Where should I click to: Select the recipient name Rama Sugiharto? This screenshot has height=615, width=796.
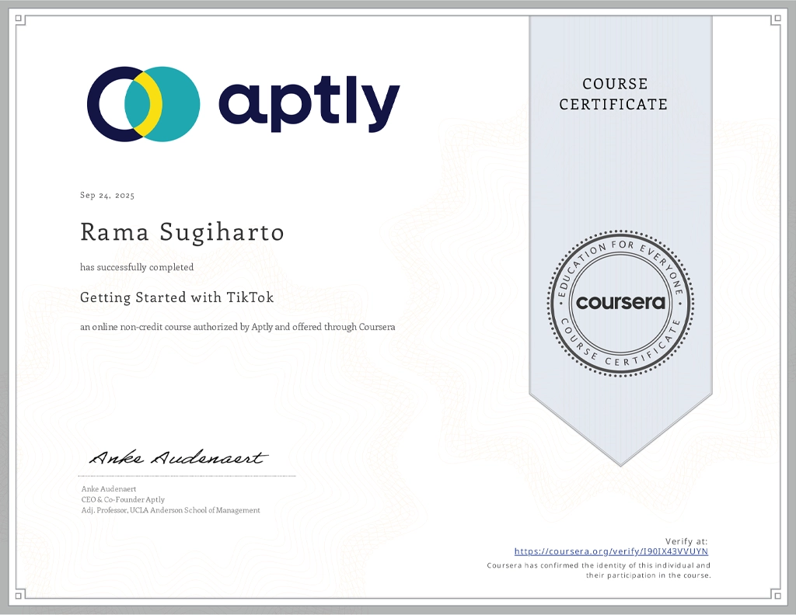pos(182,232)
